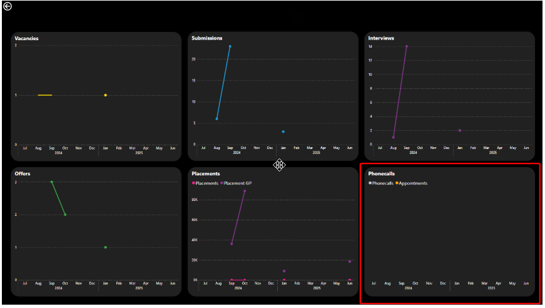The width and height of the screenshot is (545, 308).
Task: Select the Placement GP September data point
Action: [x=232, y=244]
